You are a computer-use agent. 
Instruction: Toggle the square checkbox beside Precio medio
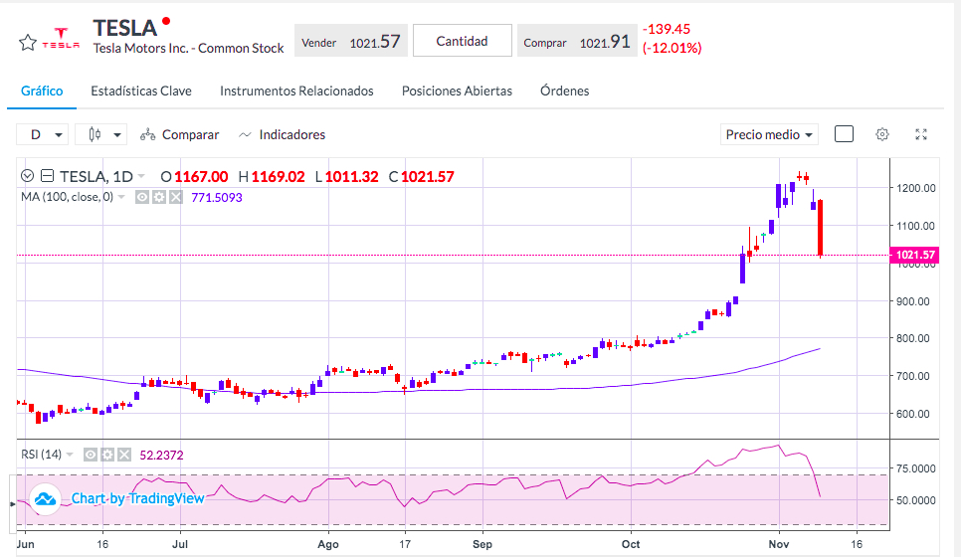844,134
